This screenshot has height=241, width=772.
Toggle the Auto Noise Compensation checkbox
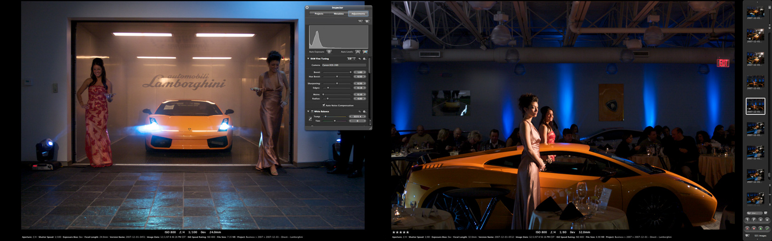pos(324,105)
